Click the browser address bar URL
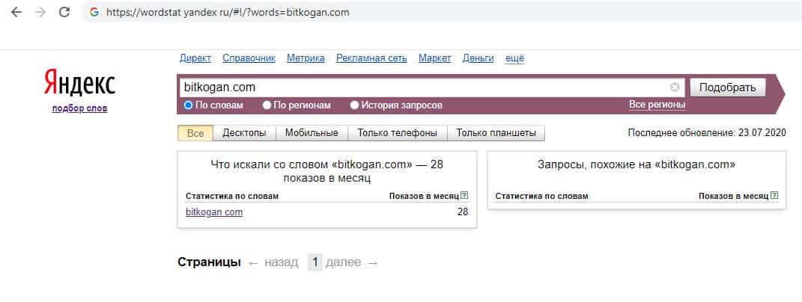 pos(228,12)
